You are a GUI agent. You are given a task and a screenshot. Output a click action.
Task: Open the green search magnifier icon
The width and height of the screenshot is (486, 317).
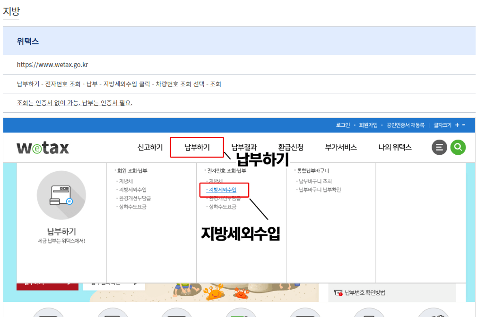458,147
